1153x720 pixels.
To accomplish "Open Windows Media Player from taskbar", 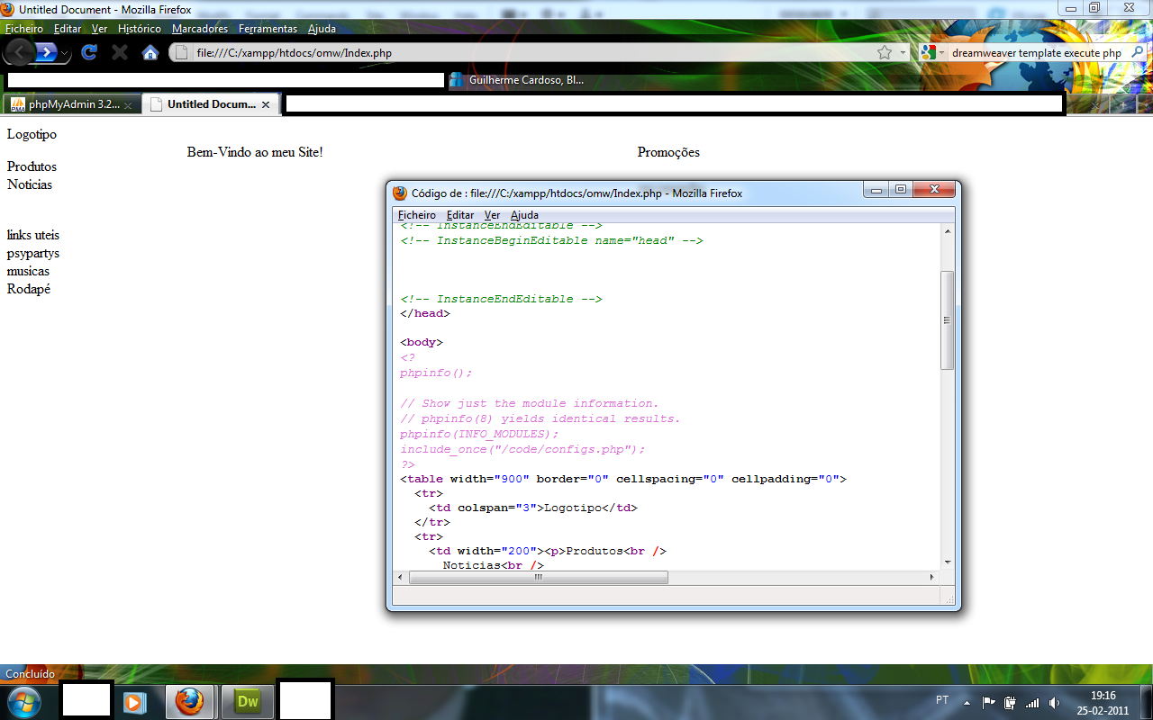I will coord(135,701).
